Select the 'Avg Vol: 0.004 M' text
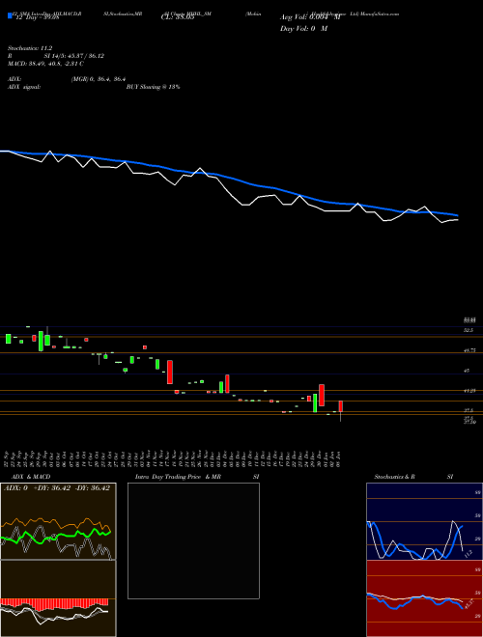The image size is (483, 637). tap(310, 17)
